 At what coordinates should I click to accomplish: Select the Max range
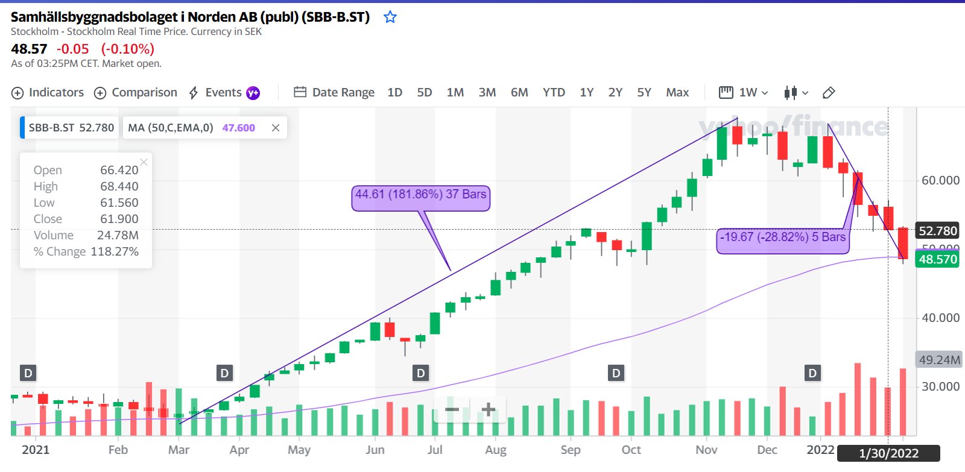point(677,92)
